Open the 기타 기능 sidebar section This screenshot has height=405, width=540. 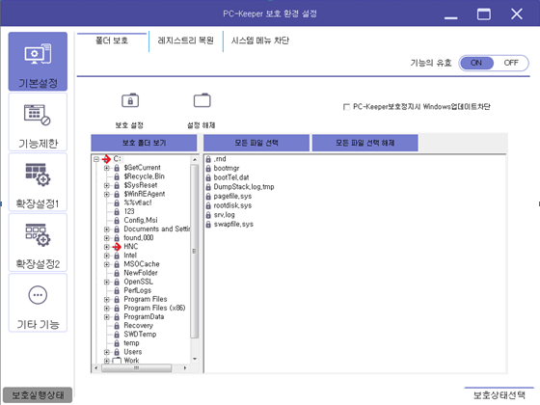coord(38,303)
